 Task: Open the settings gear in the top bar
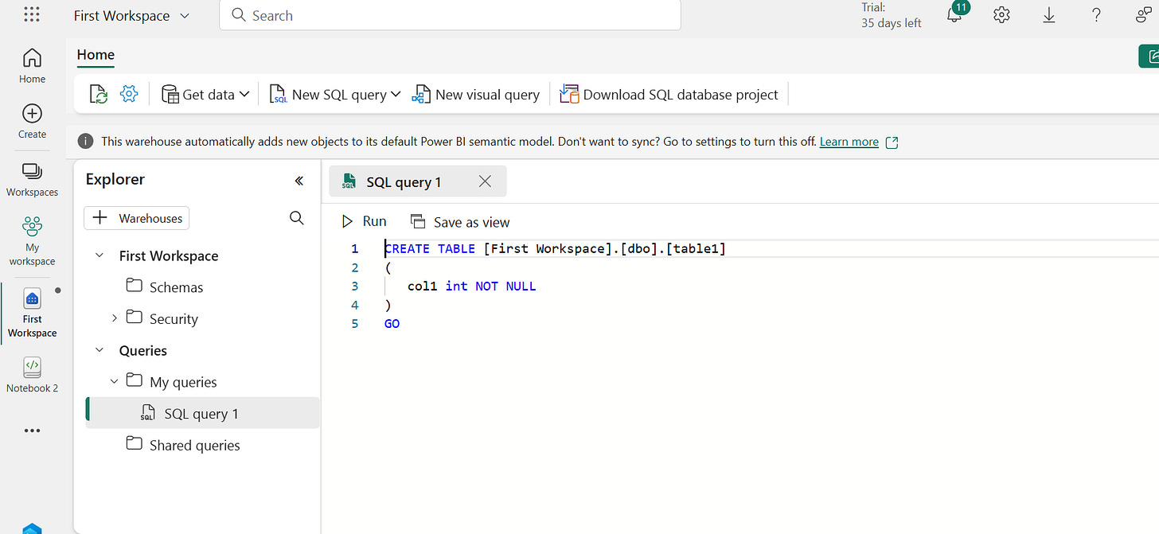(x=1001, y=14)
